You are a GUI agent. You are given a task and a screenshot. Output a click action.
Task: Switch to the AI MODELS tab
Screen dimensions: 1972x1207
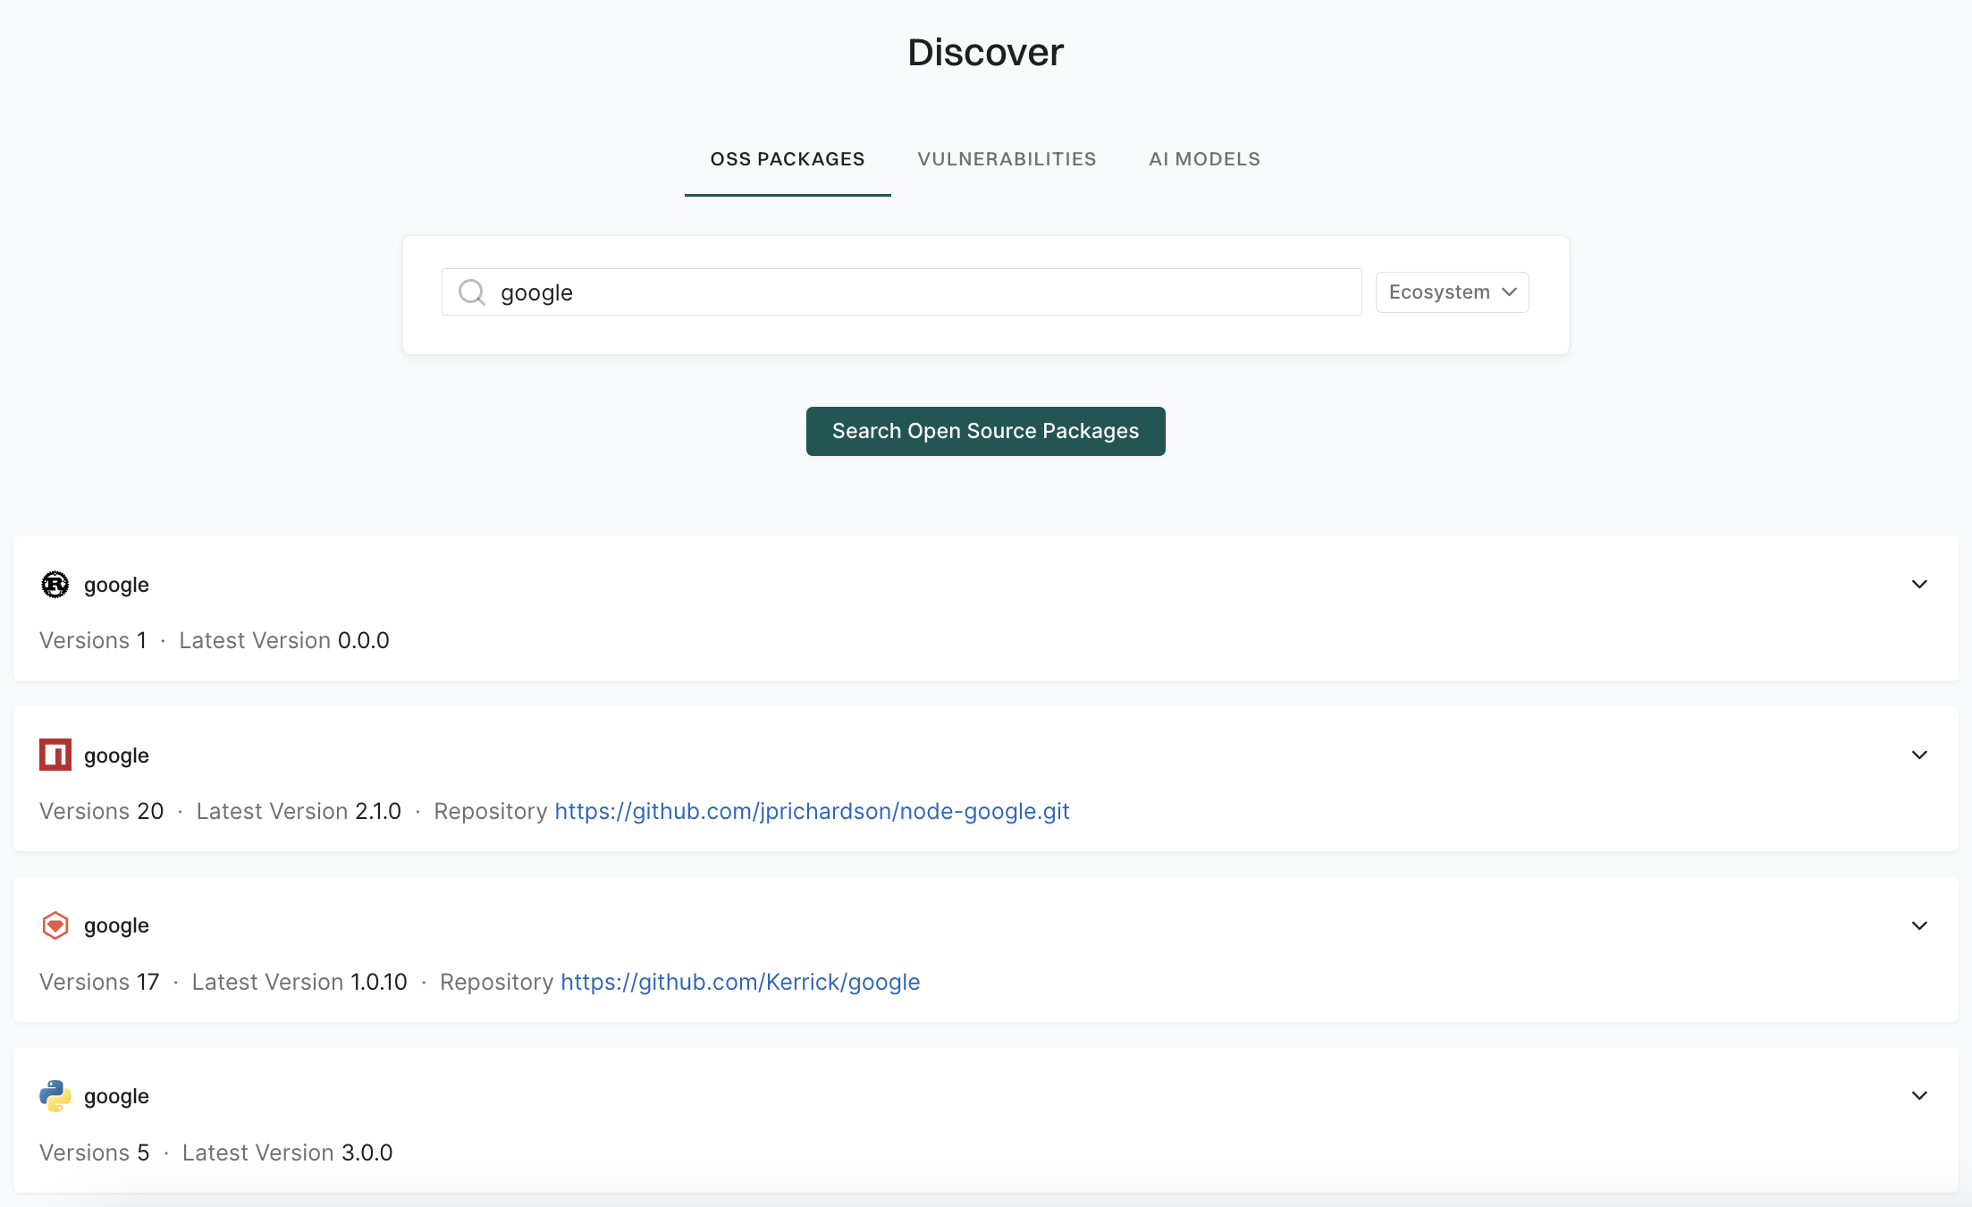1204,158
